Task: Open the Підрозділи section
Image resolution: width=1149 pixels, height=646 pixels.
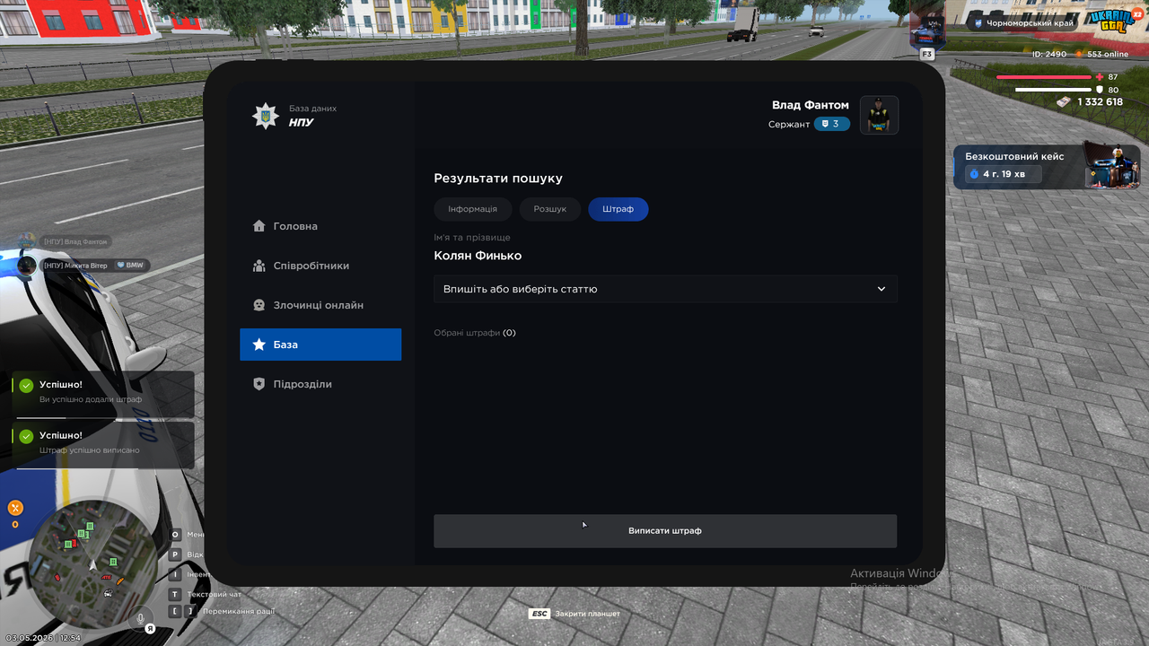Action: point(320,384)
